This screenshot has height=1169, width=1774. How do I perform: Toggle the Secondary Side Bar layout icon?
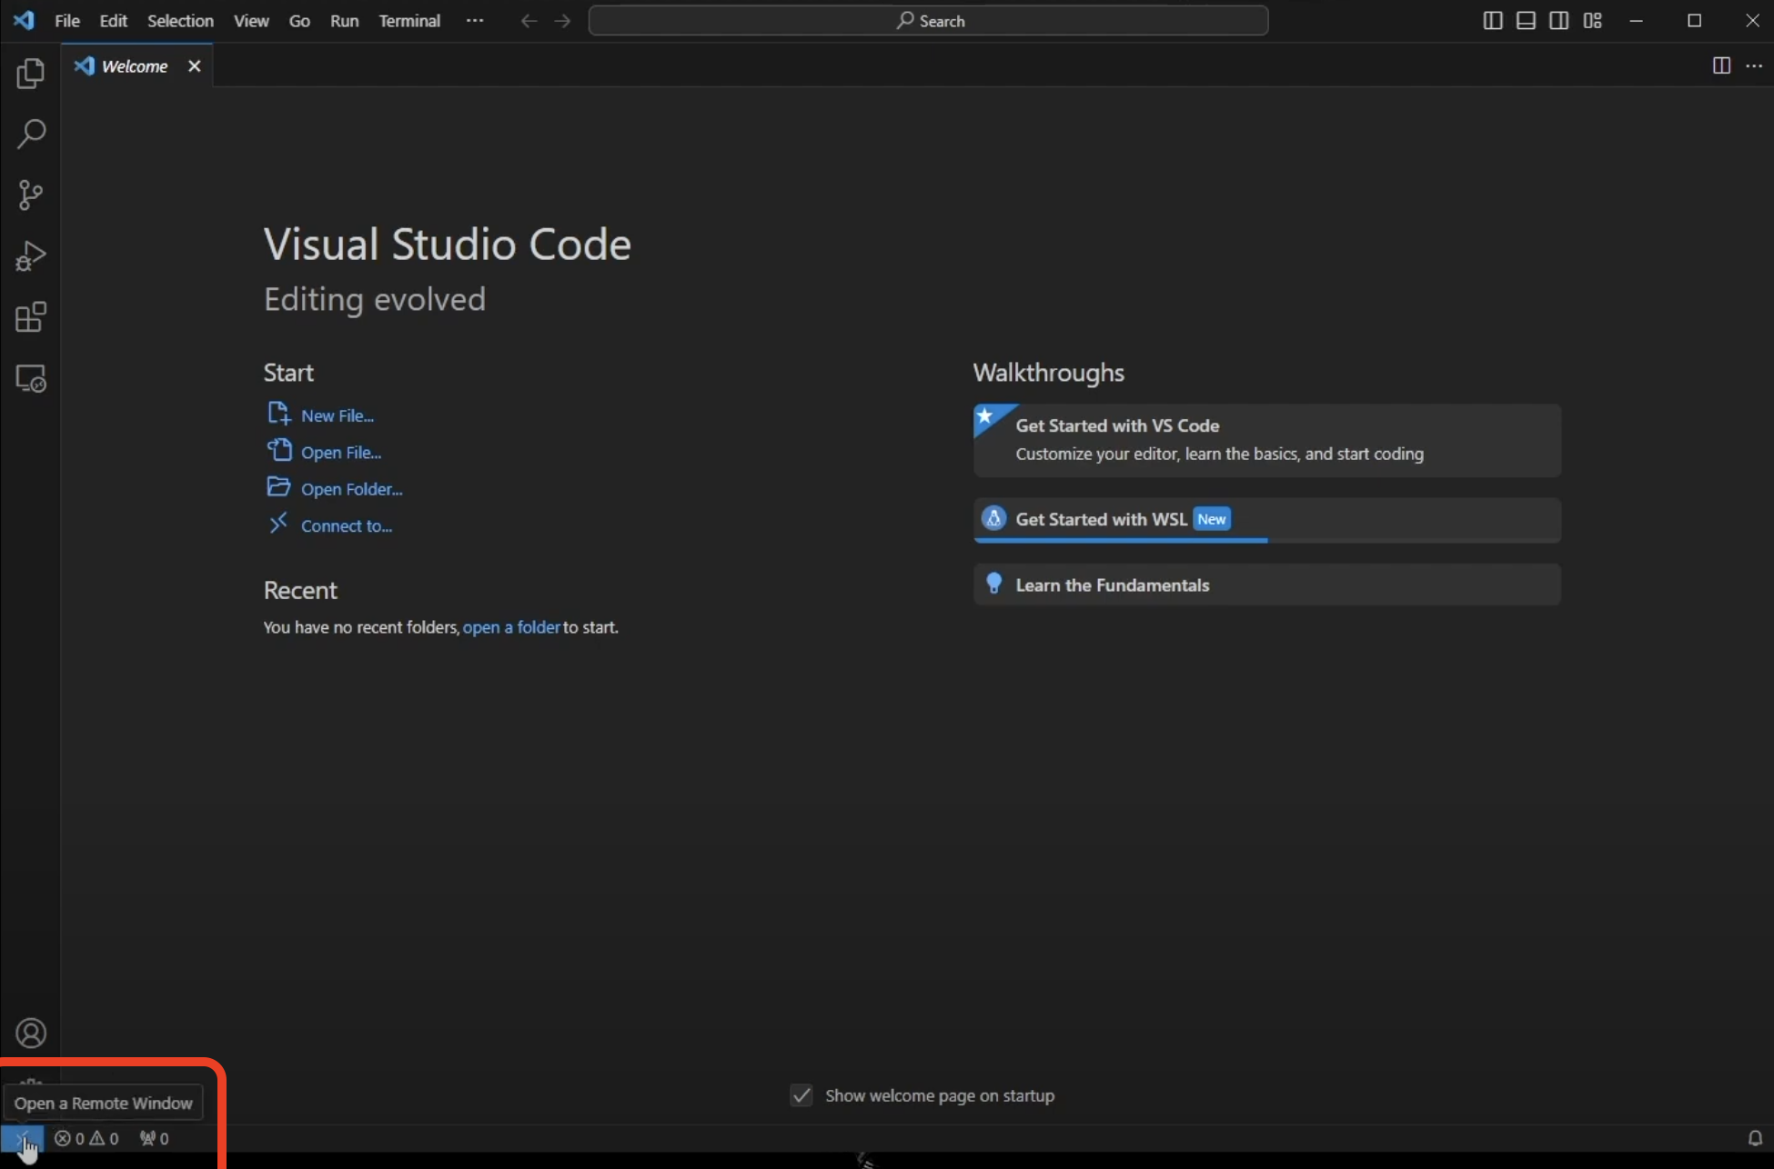(1558, 21)
